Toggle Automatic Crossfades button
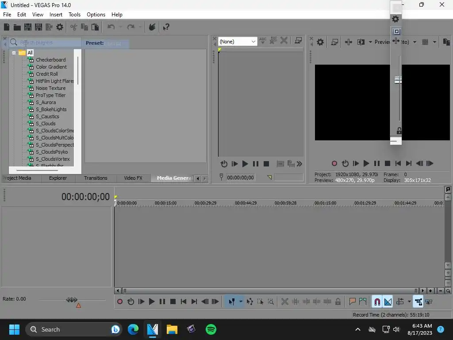This screenshot has height=340, width=453. pyautogui.click(x=388, y=302)
